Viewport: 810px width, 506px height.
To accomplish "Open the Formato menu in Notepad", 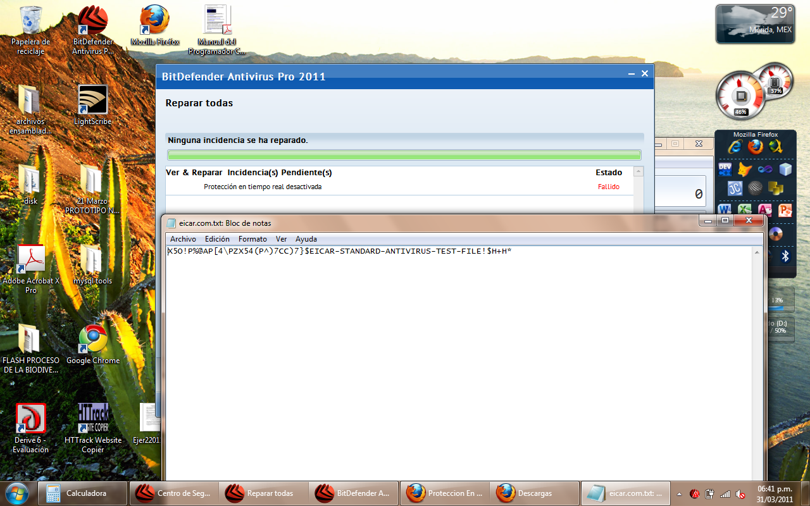I will 252,239.
